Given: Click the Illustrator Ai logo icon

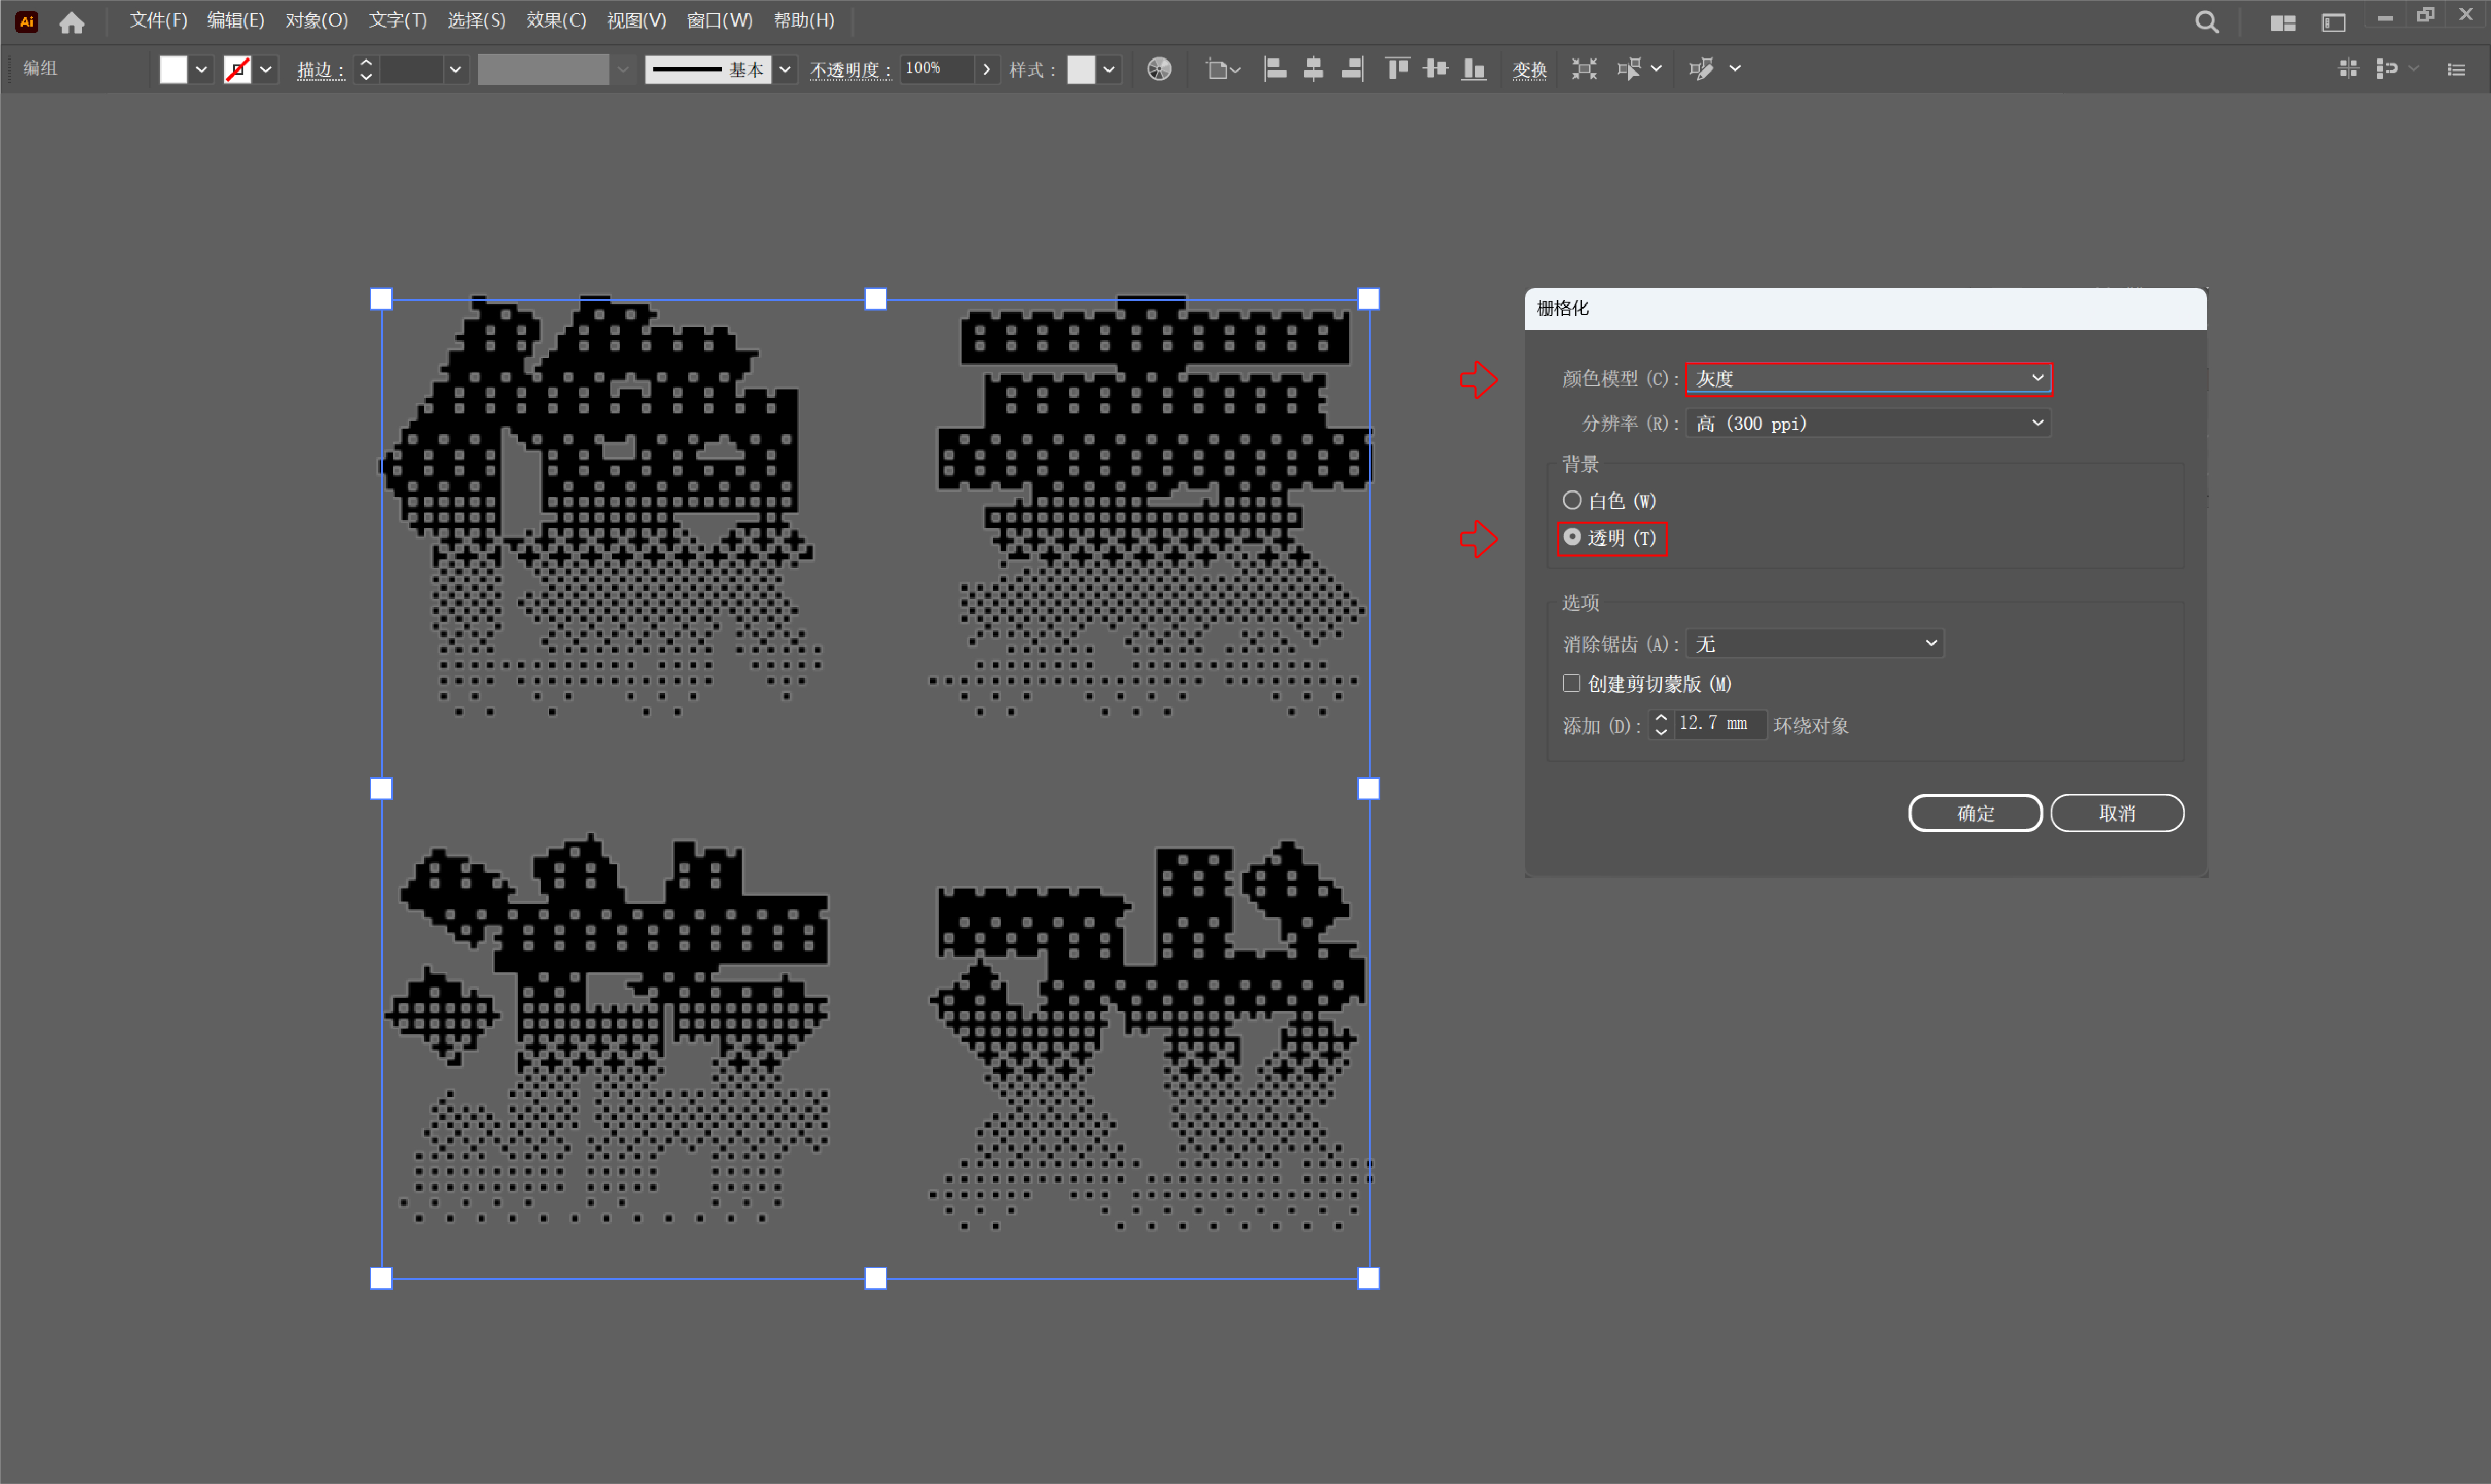Looking at the screenshot, I should (27, 21).
